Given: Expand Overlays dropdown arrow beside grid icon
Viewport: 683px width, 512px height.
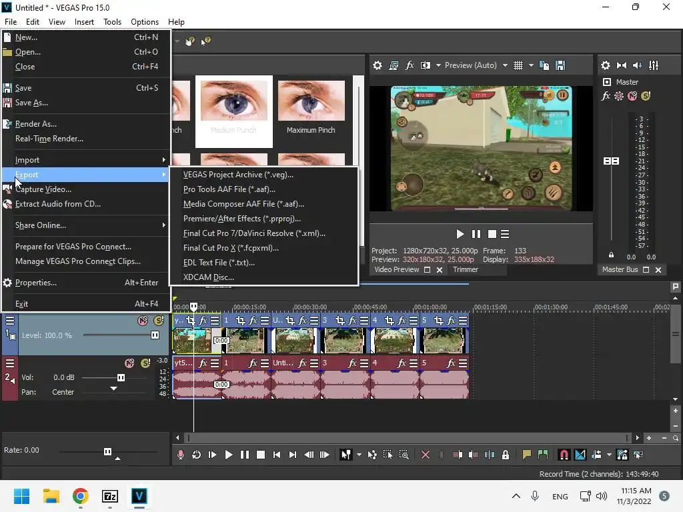Looking at the screenshot, I should (x=531, y=65).
